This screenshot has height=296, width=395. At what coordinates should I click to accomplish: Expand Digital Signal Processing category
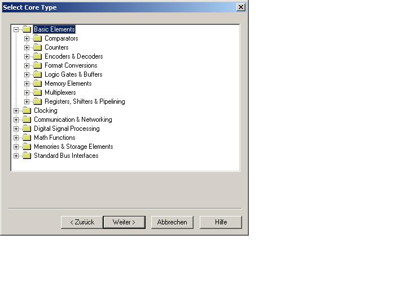(x=16, y=129)
